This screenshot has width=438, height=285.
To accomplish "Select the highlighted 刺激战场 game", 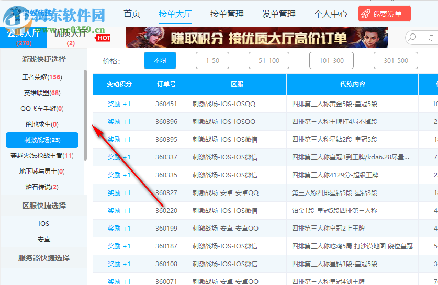I will [x=42, y=140].
